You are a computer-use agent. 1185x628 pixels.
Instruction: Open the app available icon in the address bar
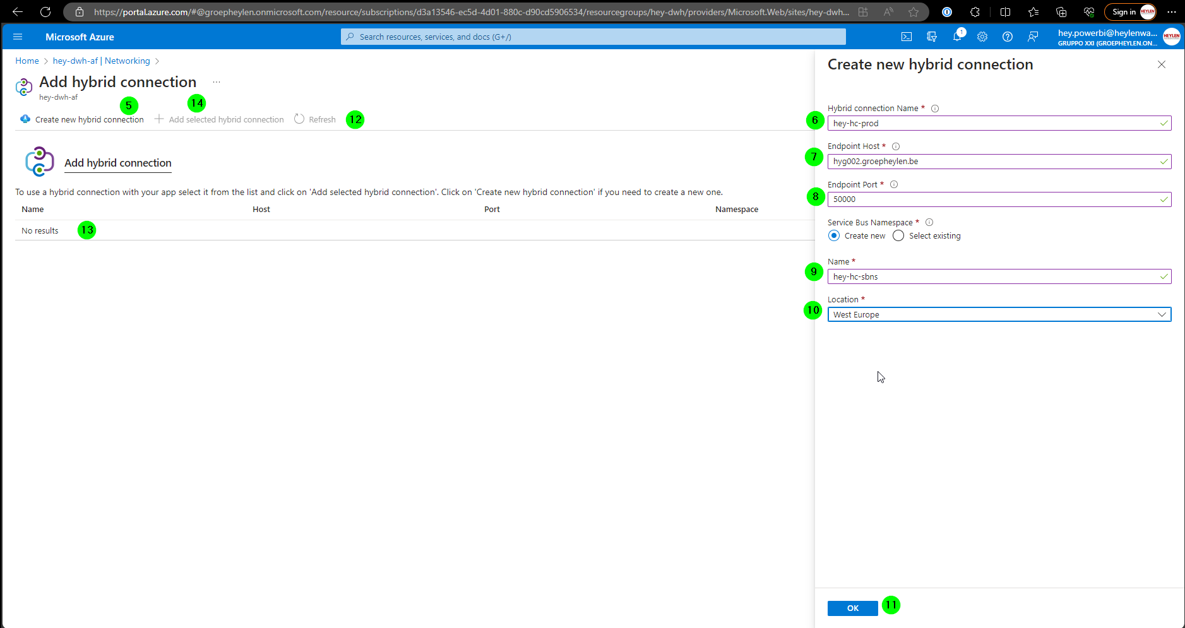(x=863, y=11)
